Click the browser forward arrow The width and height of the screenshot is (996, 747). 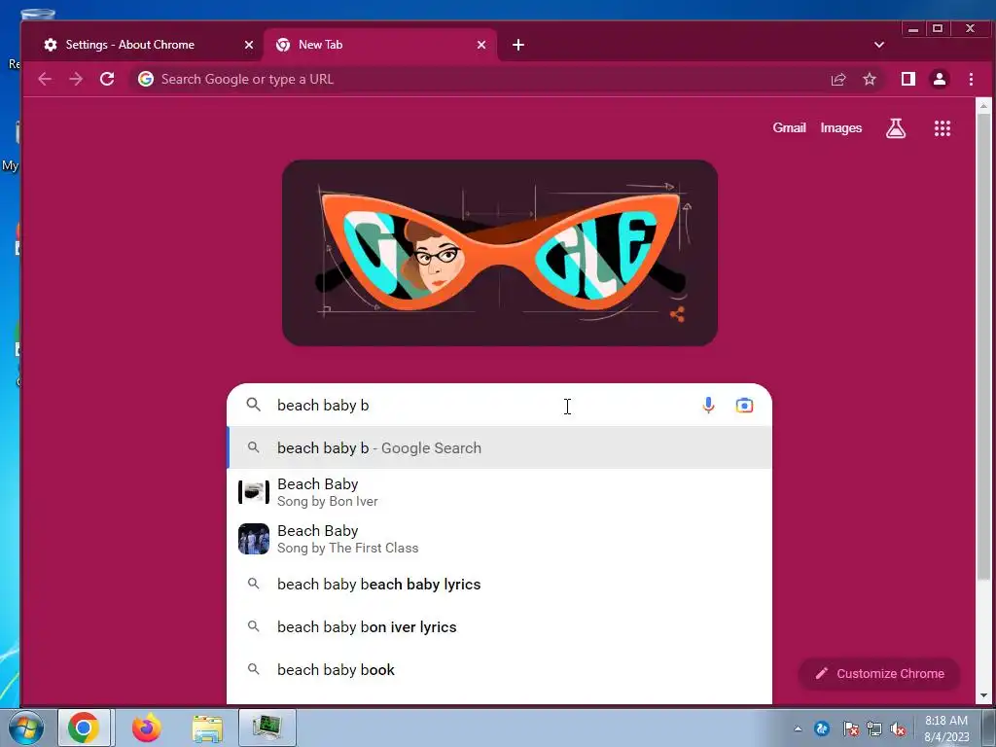(x=76, y=79)
